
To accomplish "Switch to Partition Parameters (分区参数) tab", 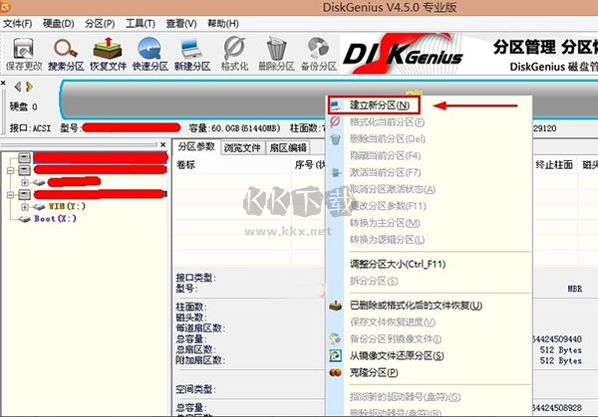I will [x=196, y=146].
